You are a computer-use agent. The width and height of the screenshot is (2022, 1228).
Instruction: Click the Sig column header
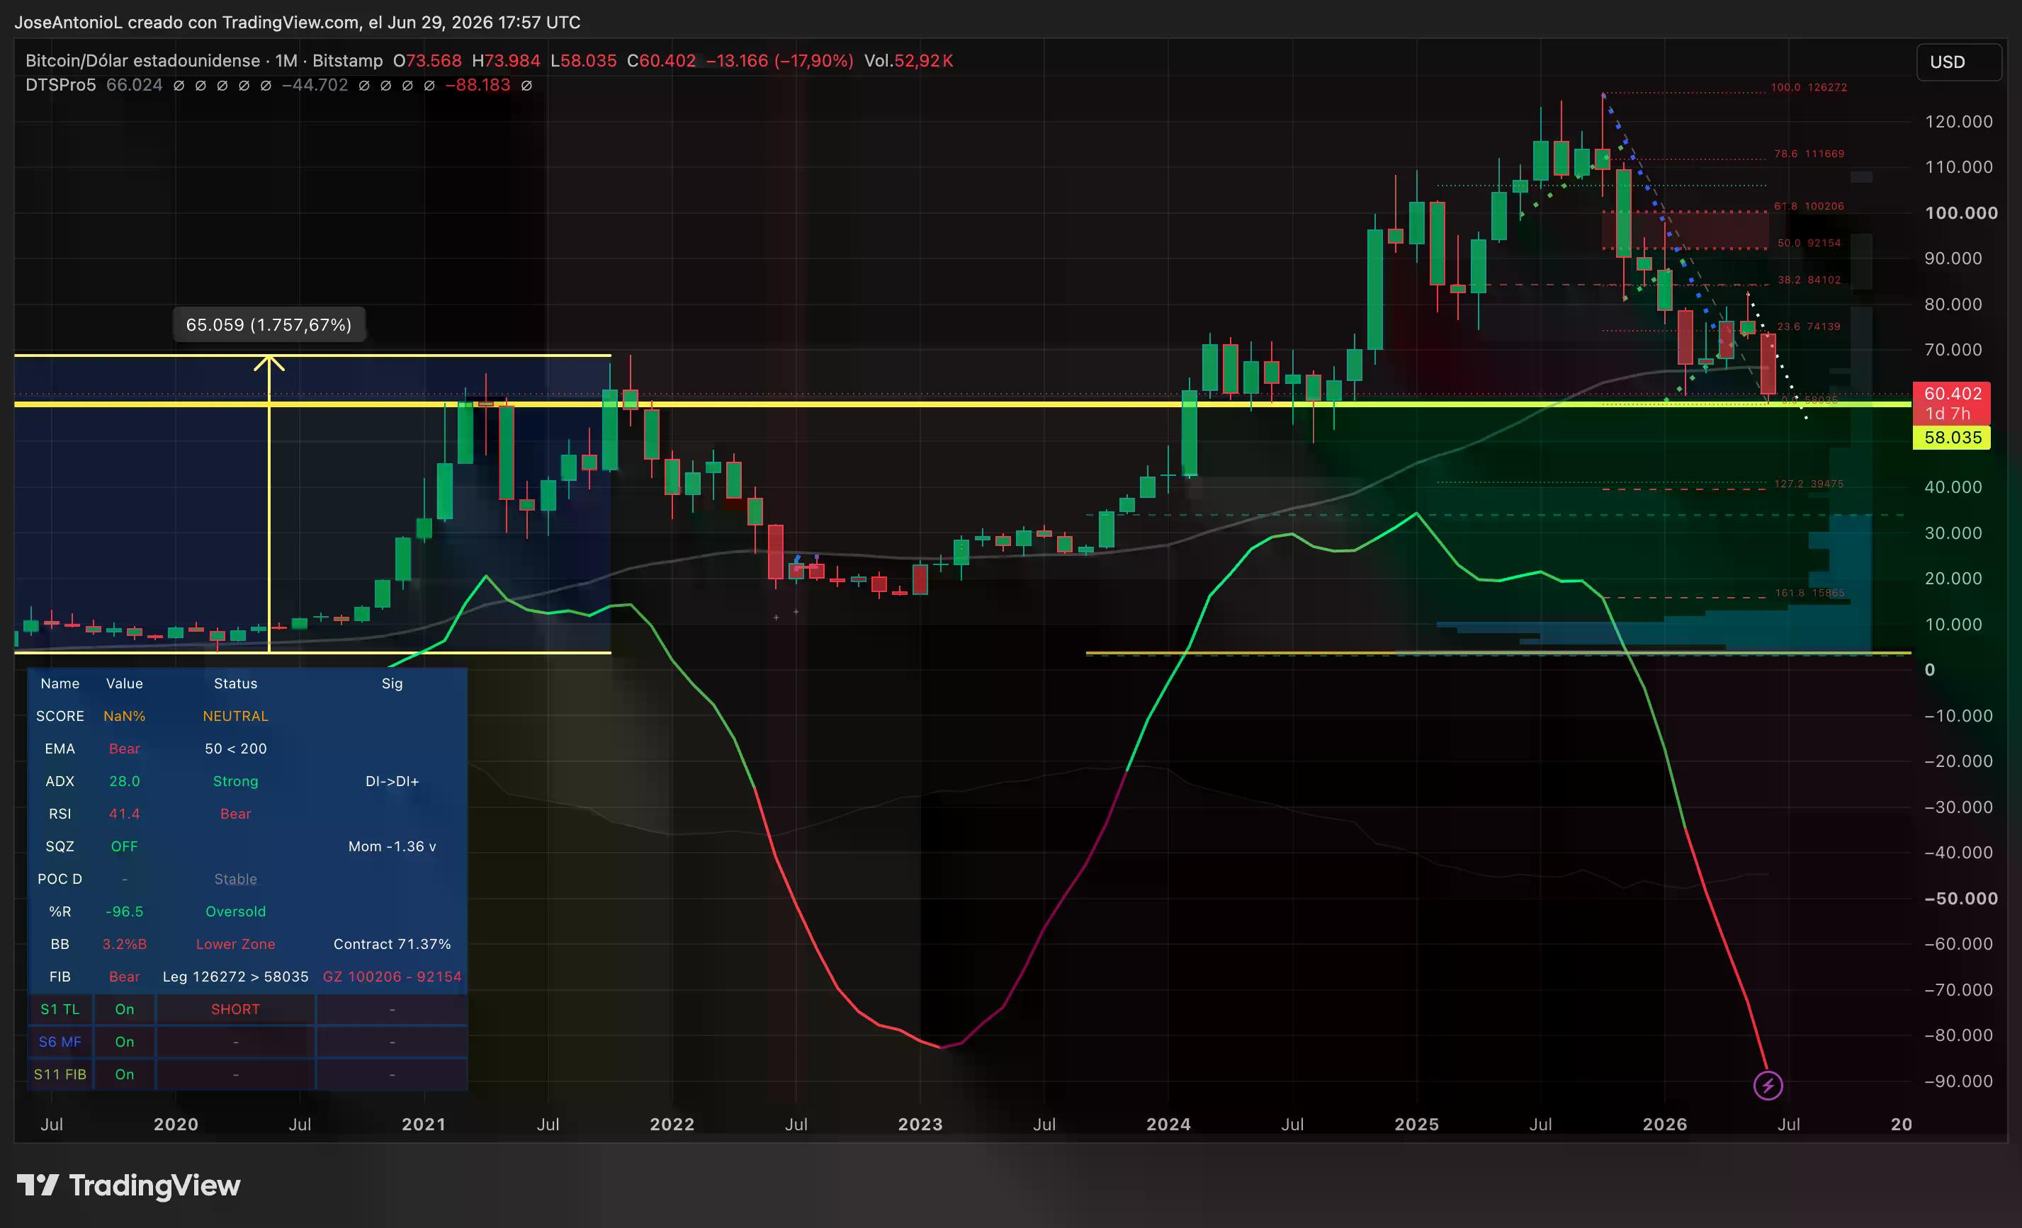392,683
